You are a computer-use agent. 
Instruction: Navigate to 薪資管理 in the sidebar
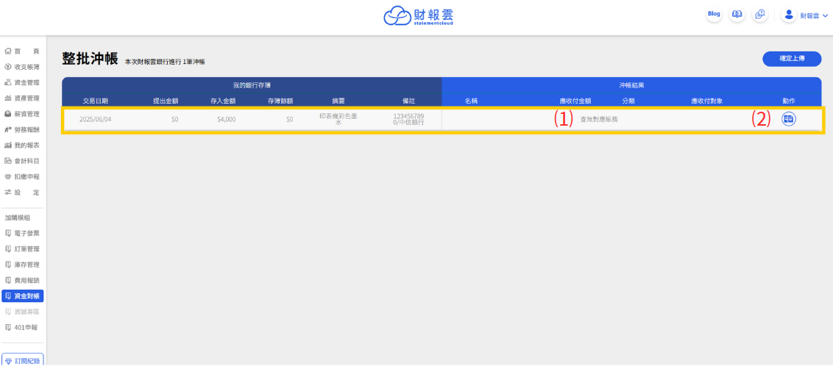point(22,114)
